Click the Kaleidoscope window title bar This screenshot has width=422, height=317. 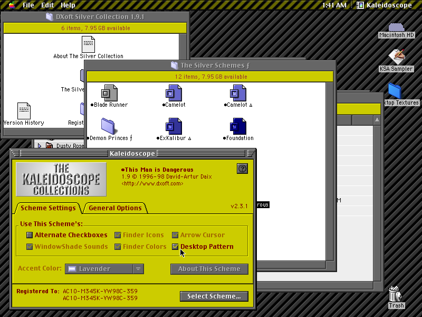tap(132, 153)
